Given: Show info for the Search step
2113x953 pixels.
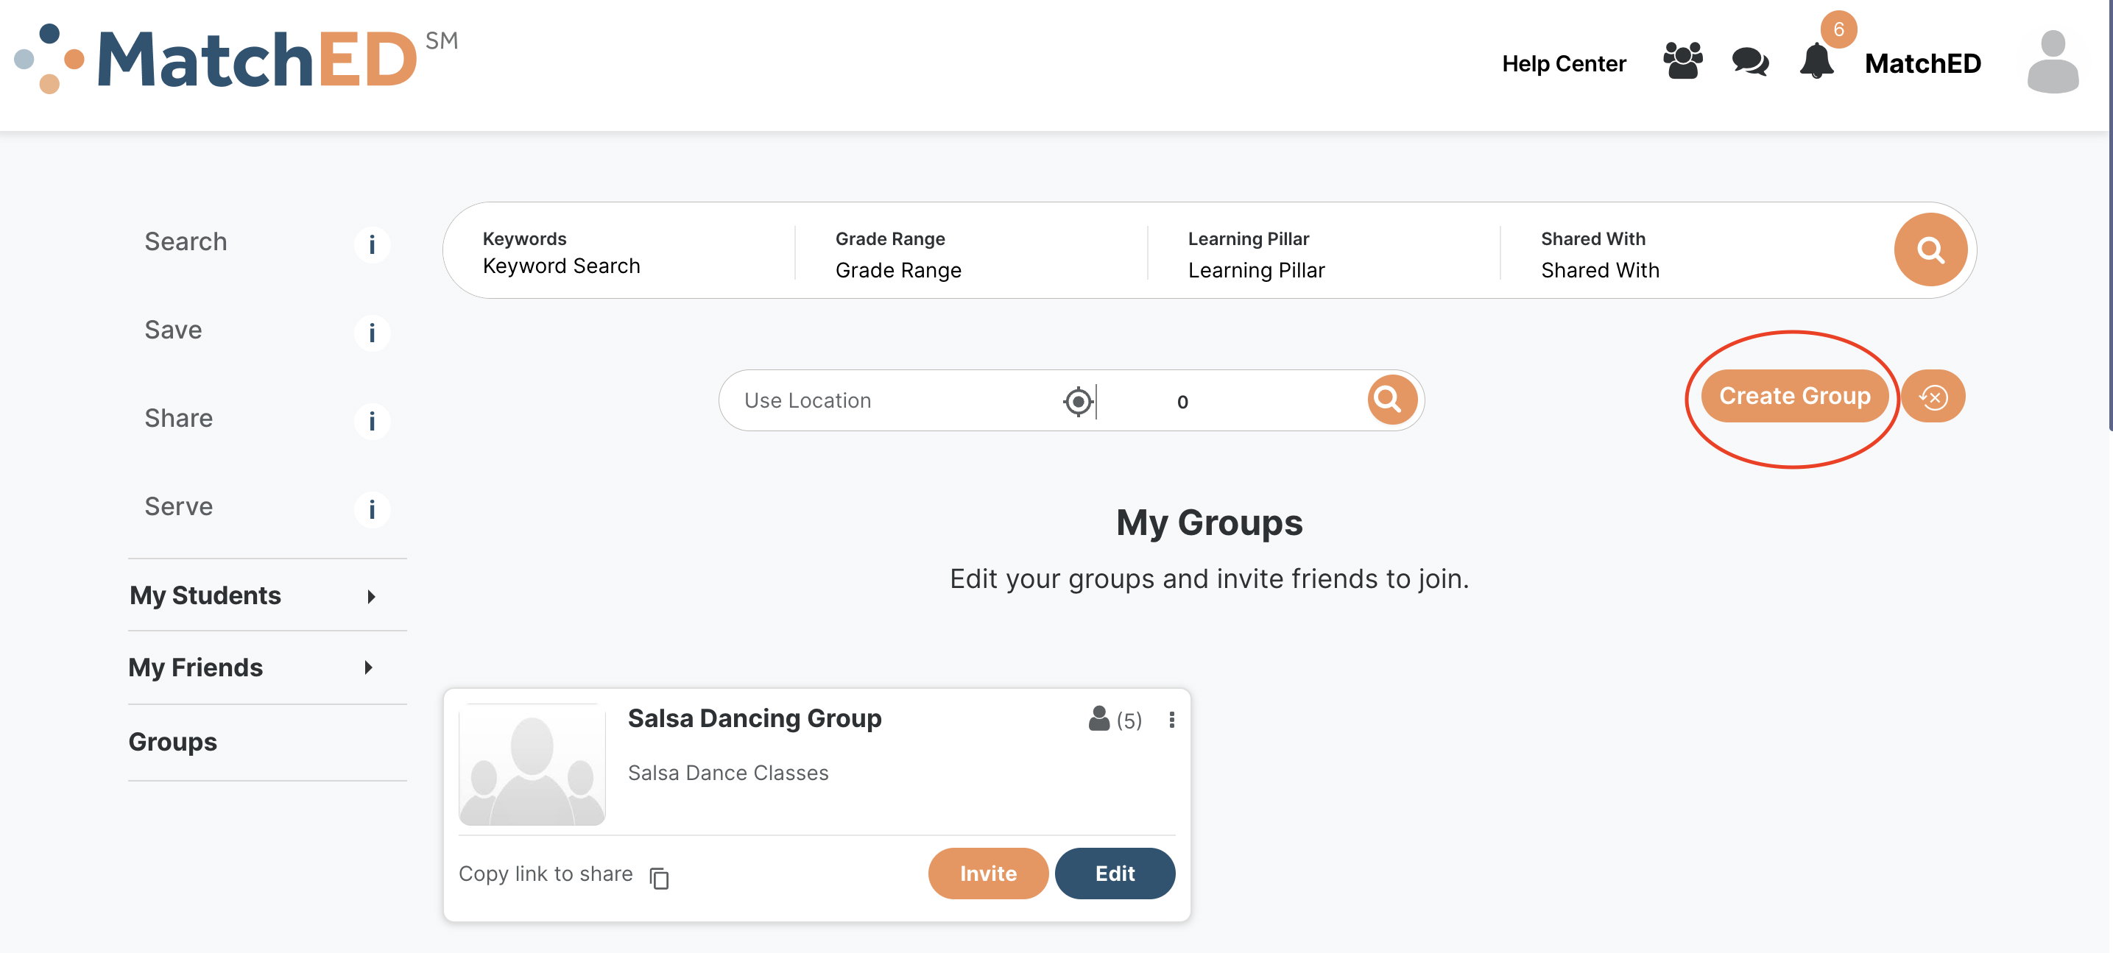Looking at the screenshot, I should (372, 244).
